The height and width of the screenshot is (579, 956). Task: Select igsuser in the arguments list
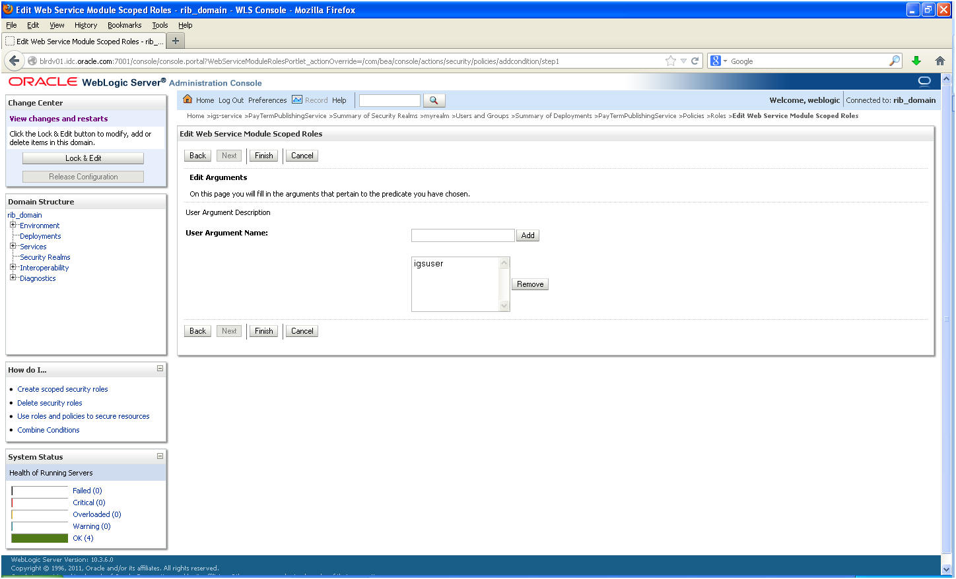point(428,263)
